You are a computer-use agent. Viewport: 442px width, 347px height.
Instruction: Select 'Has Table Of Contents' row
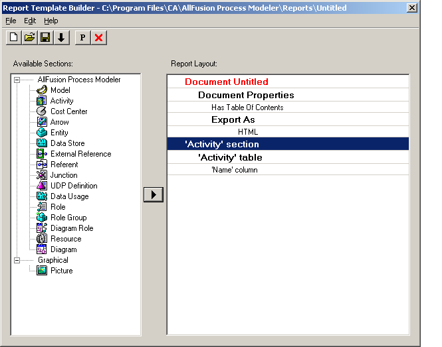288,107
